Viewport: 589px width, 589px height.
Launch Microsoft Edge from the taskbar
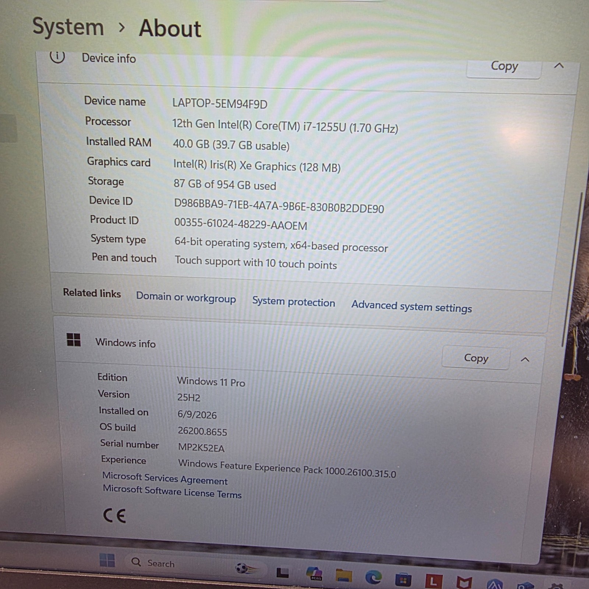point(373,577)
